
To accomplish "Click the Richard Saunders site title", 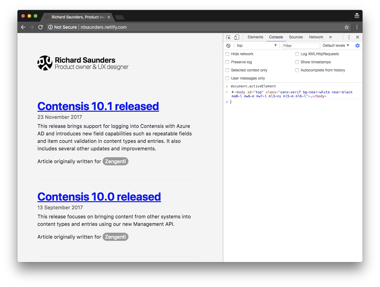I will (x=85, y=60).
